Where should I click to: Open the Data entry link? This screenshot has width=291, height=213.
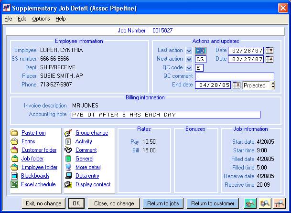(x=87, y=176)
